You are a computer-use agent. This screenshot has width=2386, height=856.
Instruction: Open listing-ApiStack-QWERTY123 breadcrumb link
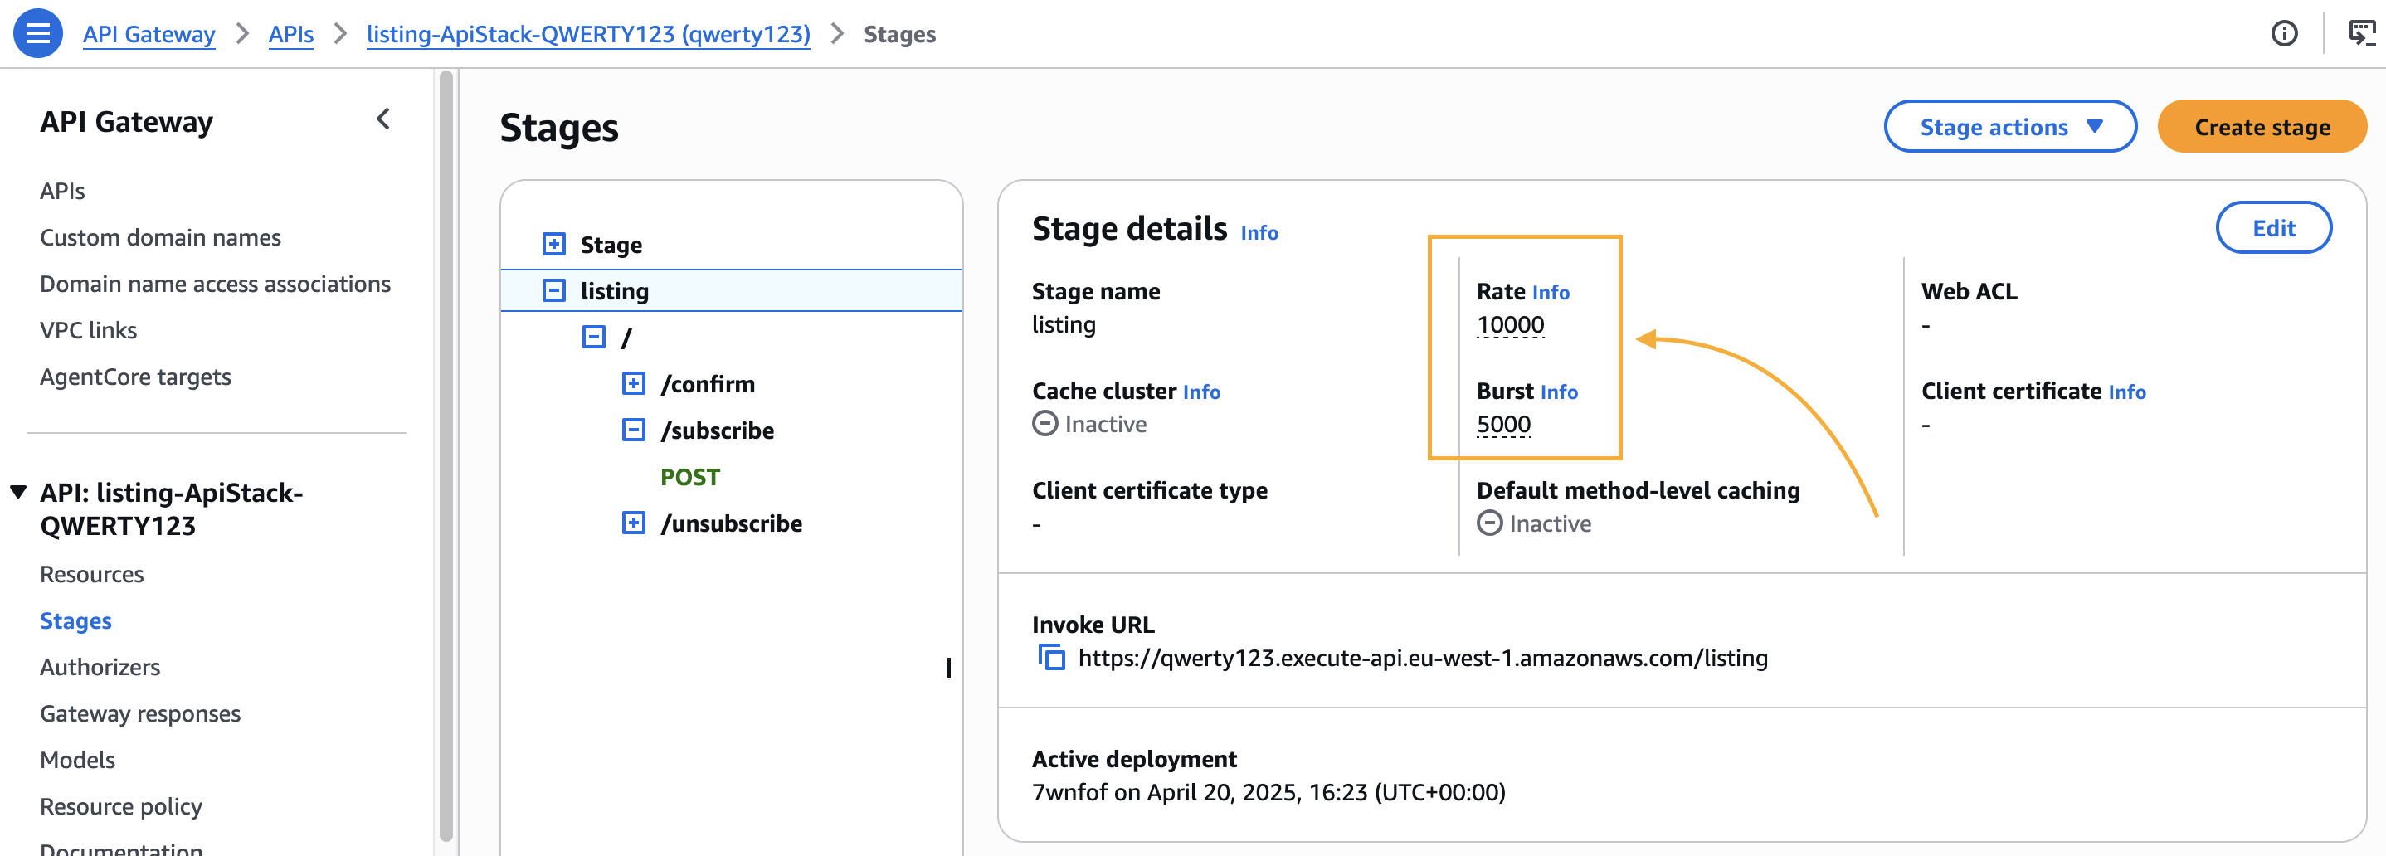point(588,34)
